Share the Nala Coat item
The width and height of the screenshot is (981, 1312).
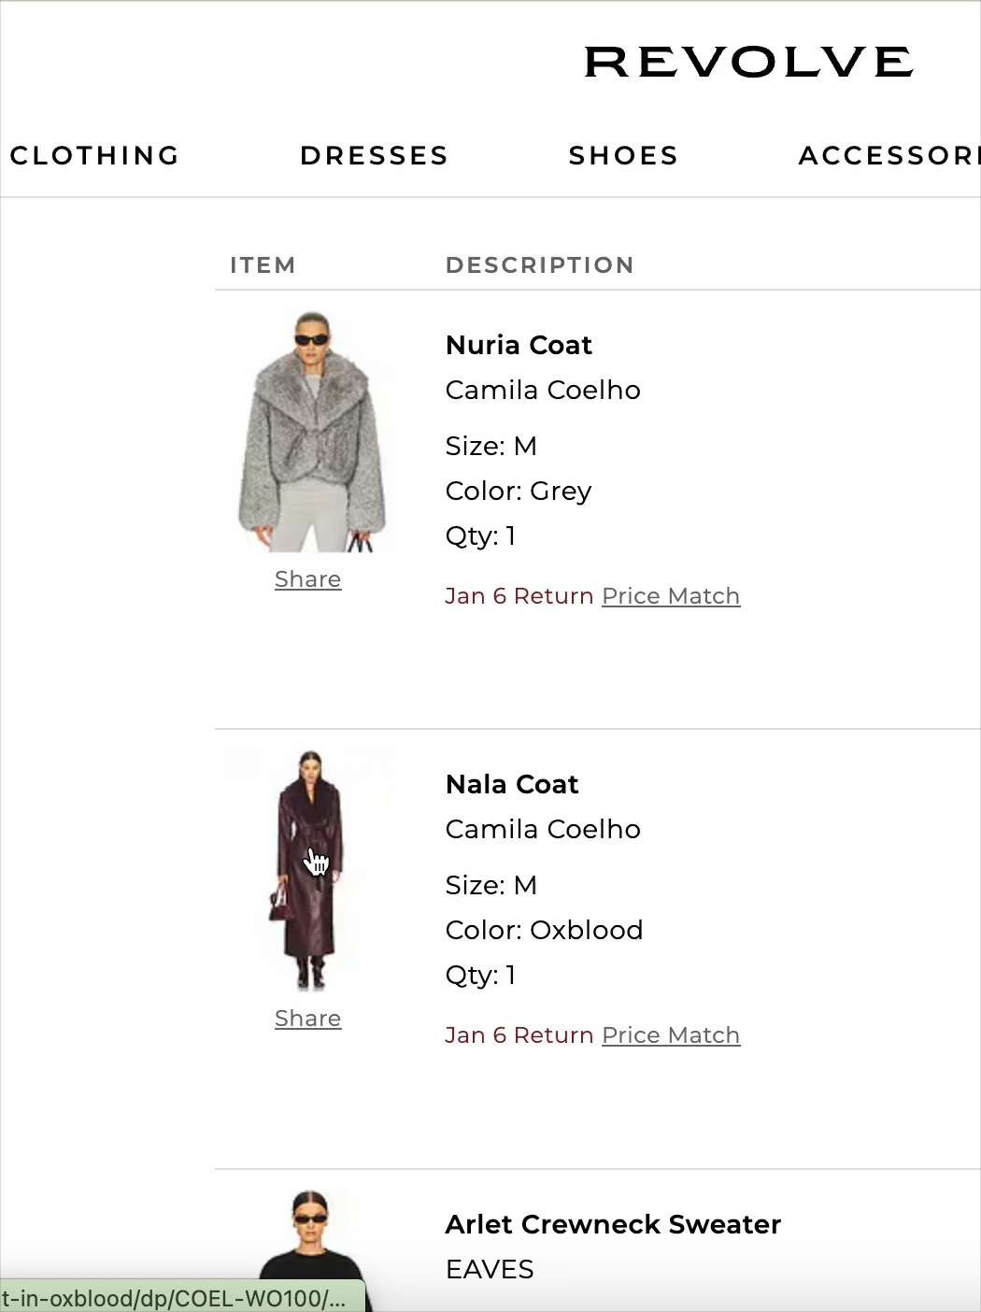tap(307, 1019)
